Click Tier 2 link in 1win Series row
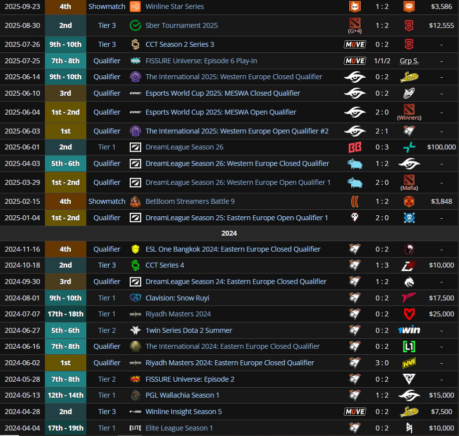Image resolution: width=459 pixels, height=436 pixels. pyautogui.click(x=107, y=330)
